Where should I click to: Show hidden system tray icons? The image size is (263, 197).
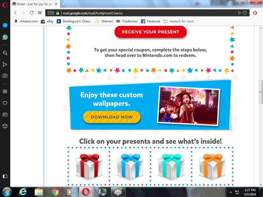(231, 192)
